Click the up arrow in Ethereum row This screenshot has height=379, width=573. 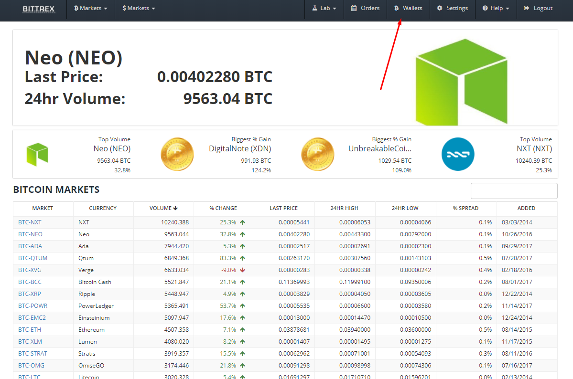pos(242,330)
